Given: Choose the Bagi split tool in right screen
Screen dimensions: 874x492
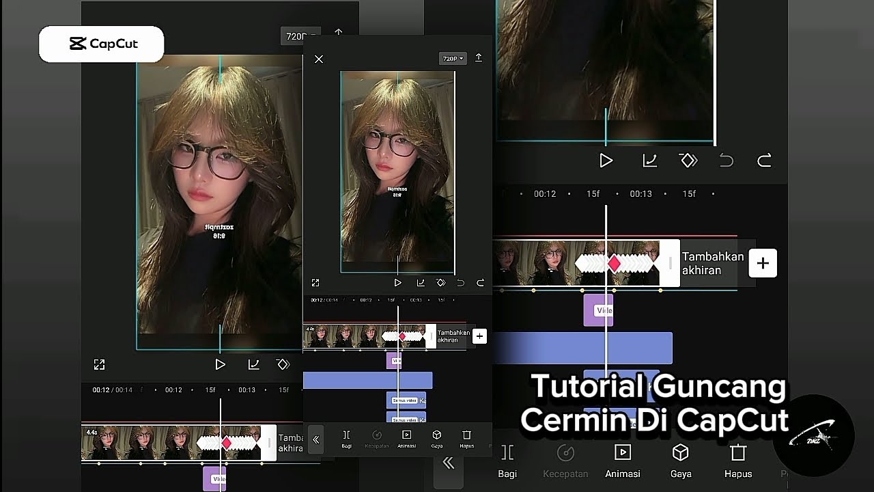Looking at the screenshot, I should [507, 461].
